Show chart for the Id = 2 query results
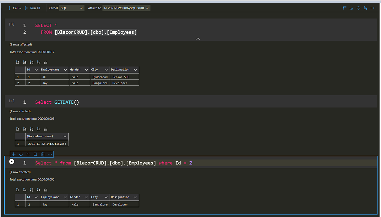The height and width of the screenshot is (217, 381). [x=46, y=190]
